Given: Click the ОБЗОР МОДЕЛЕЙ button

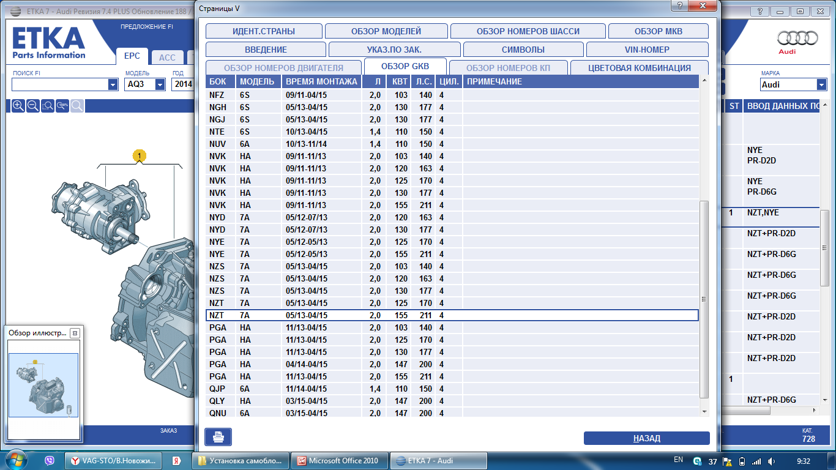Looking at the screenshot, I should 386,31.
